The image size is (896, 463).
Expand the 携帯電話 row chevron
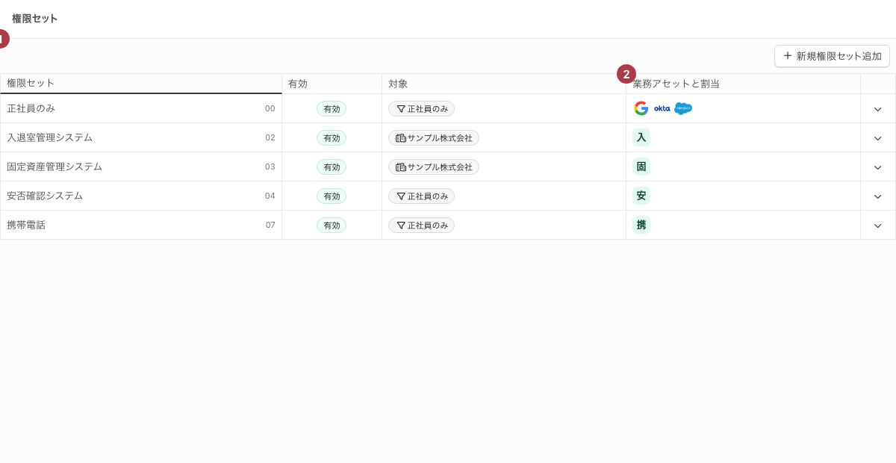(878, 226)
